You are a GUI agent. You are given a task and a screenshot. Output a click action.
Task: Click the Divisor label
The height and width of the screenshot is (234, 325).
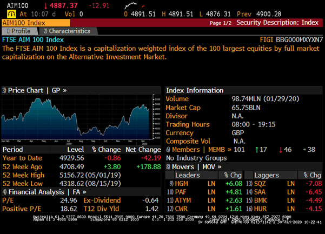pyautogui.click(x=177, y=116)
